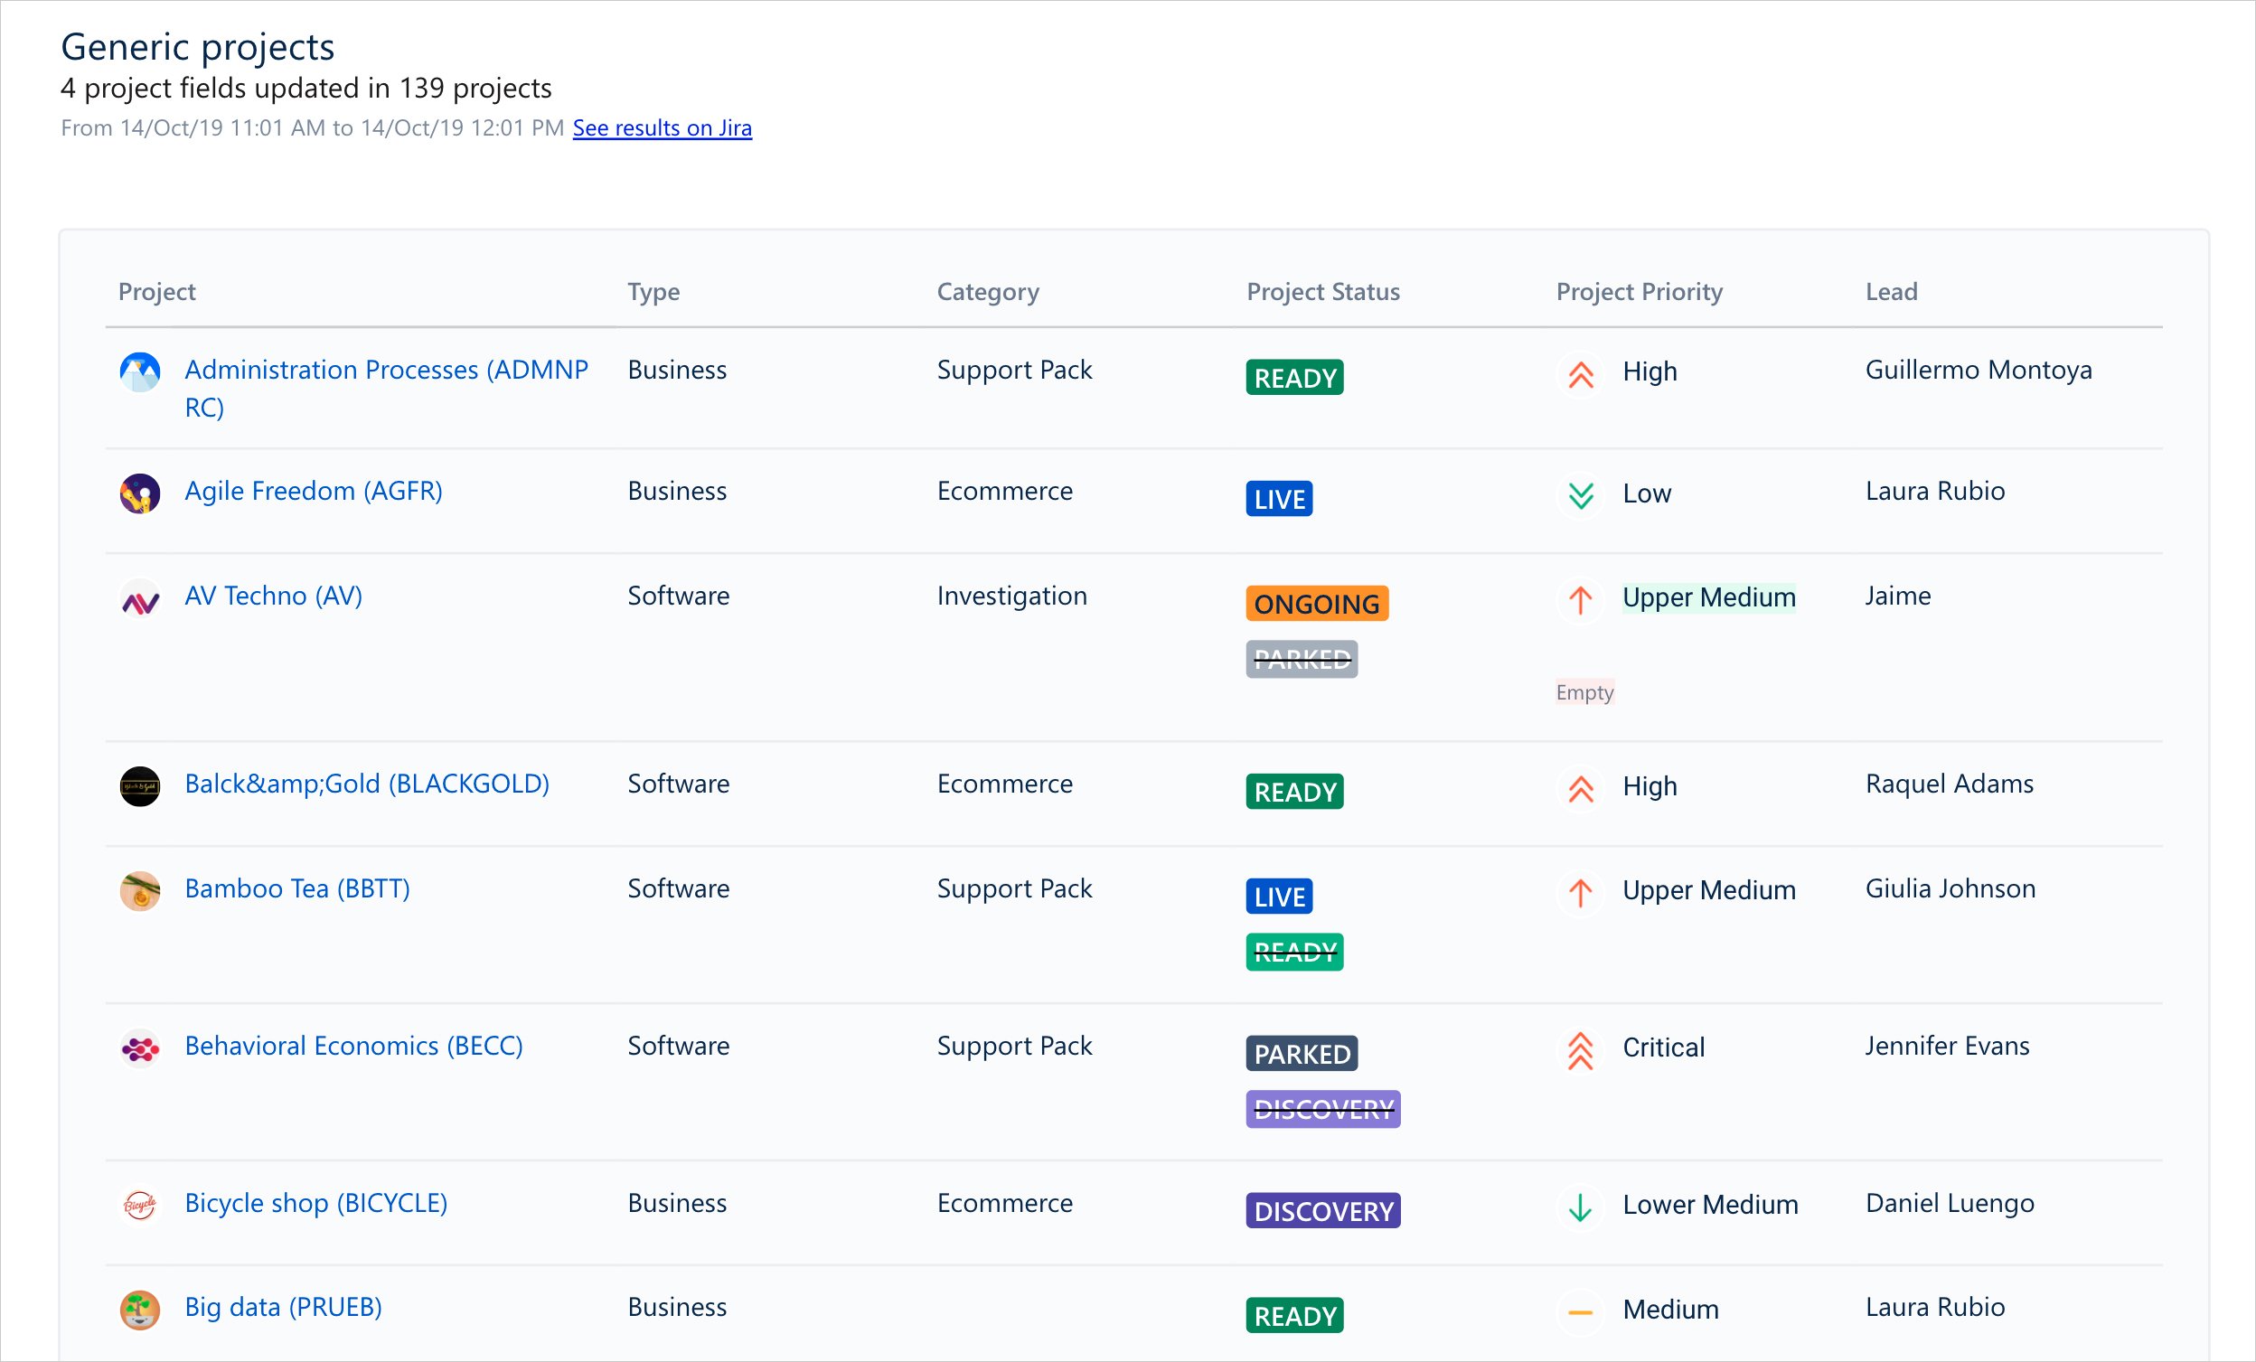
Task: Select the READY status badge for Big data
Action: [x=1293, y=1315]
